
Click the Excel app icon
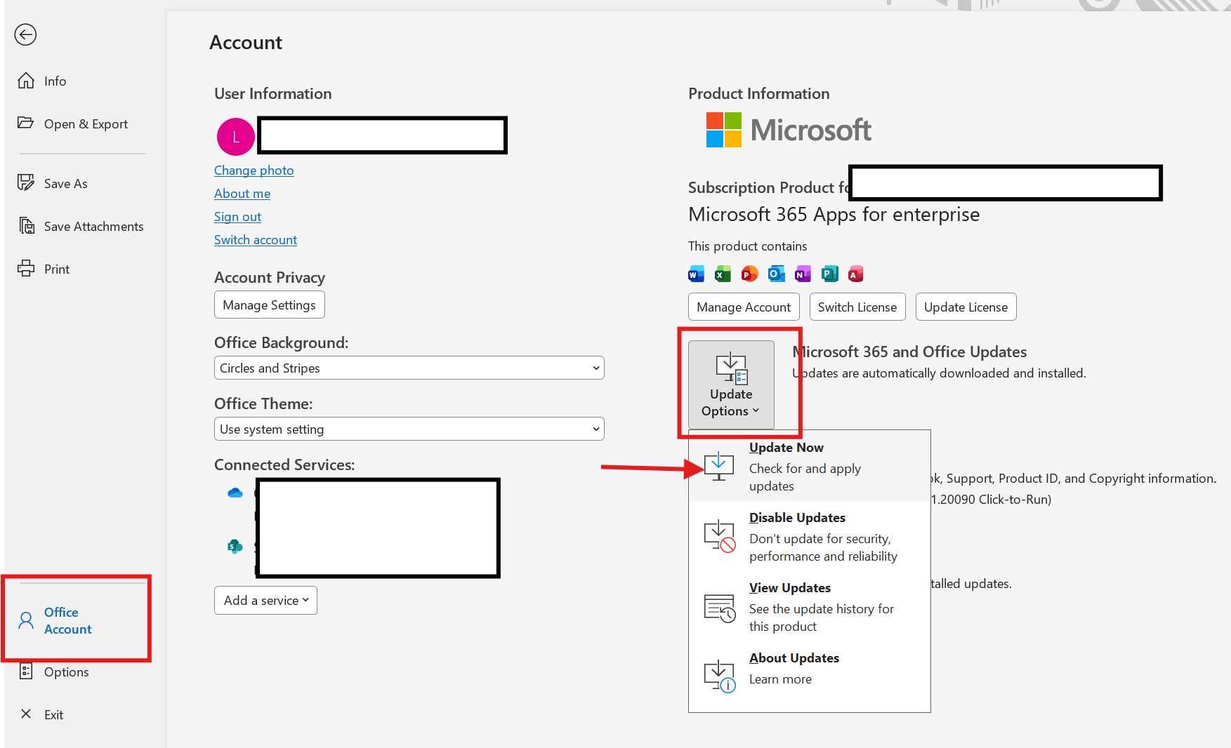[x=723, y=274]
